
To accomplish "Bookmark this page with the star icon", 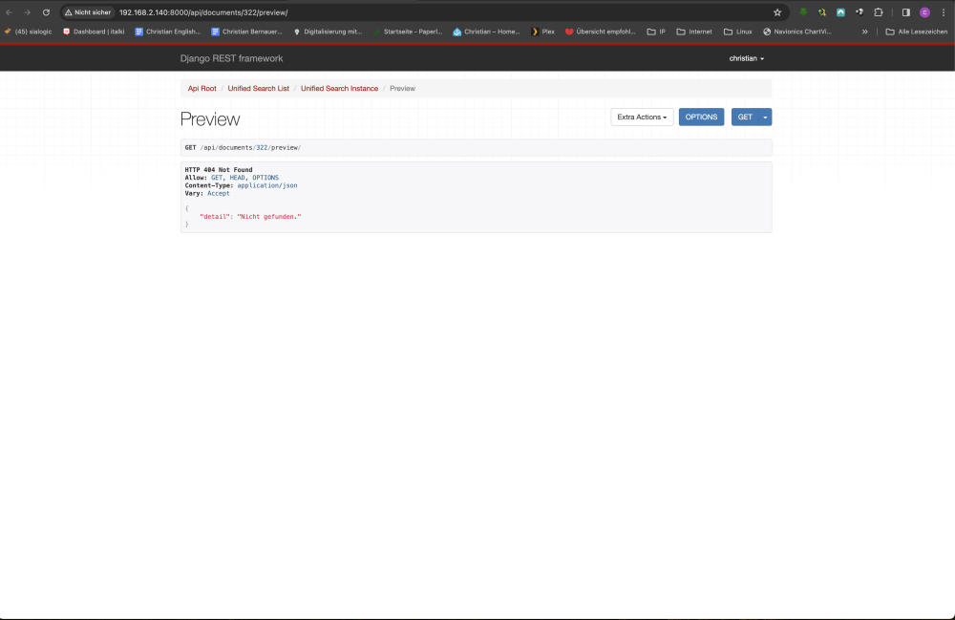I will pos(777,12).
